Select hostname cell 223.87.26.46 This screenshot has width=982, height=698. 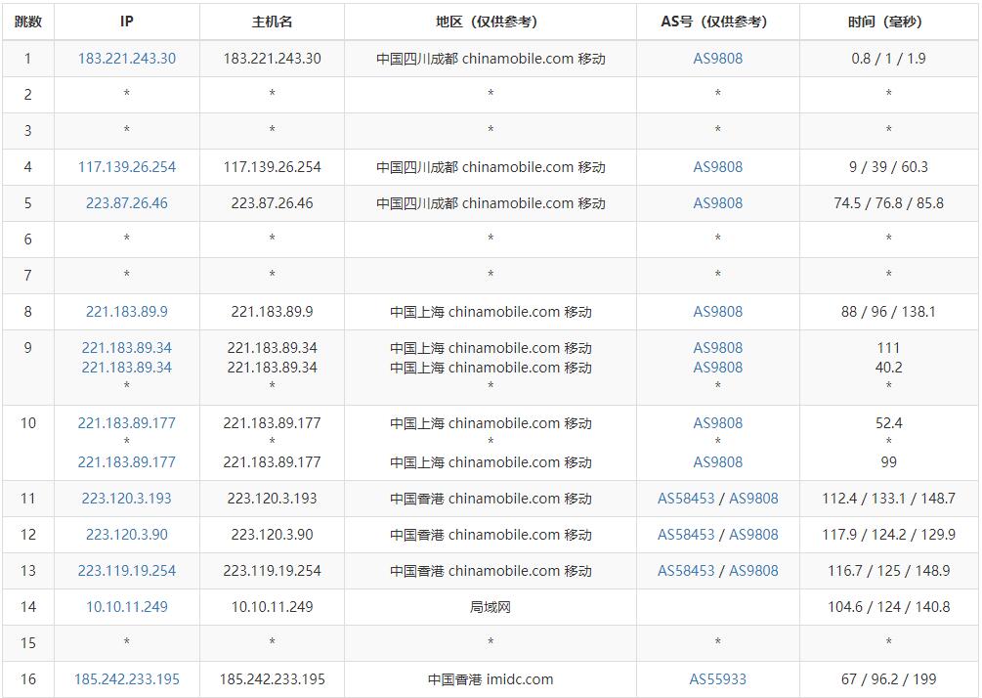(x=272, y=203)
